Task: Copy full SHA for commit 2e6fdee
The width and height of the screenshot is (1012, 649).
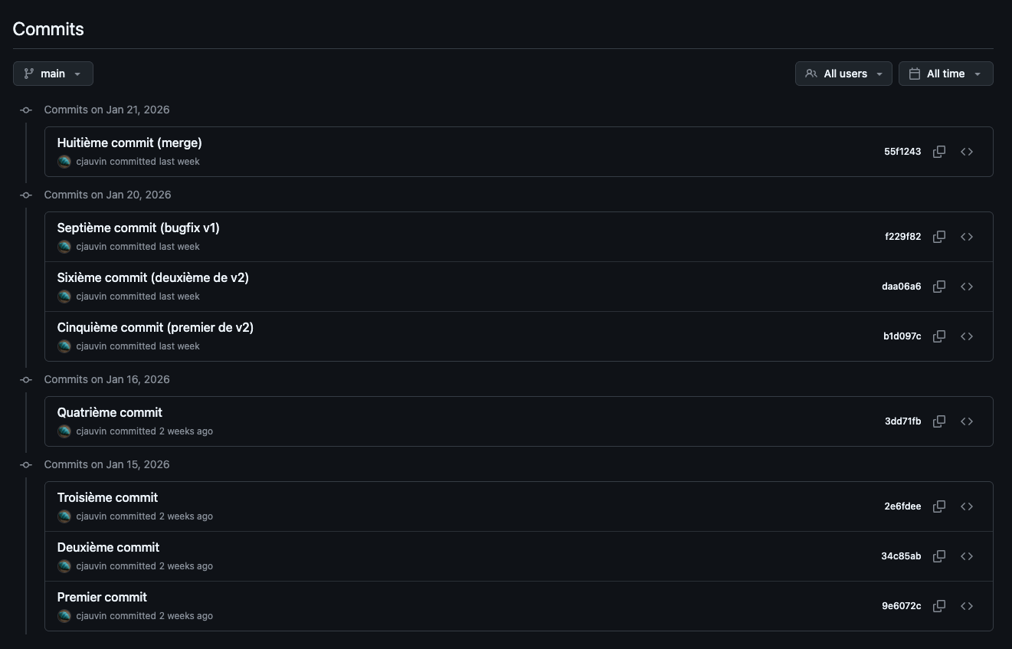Action: [x=938, y=506]
